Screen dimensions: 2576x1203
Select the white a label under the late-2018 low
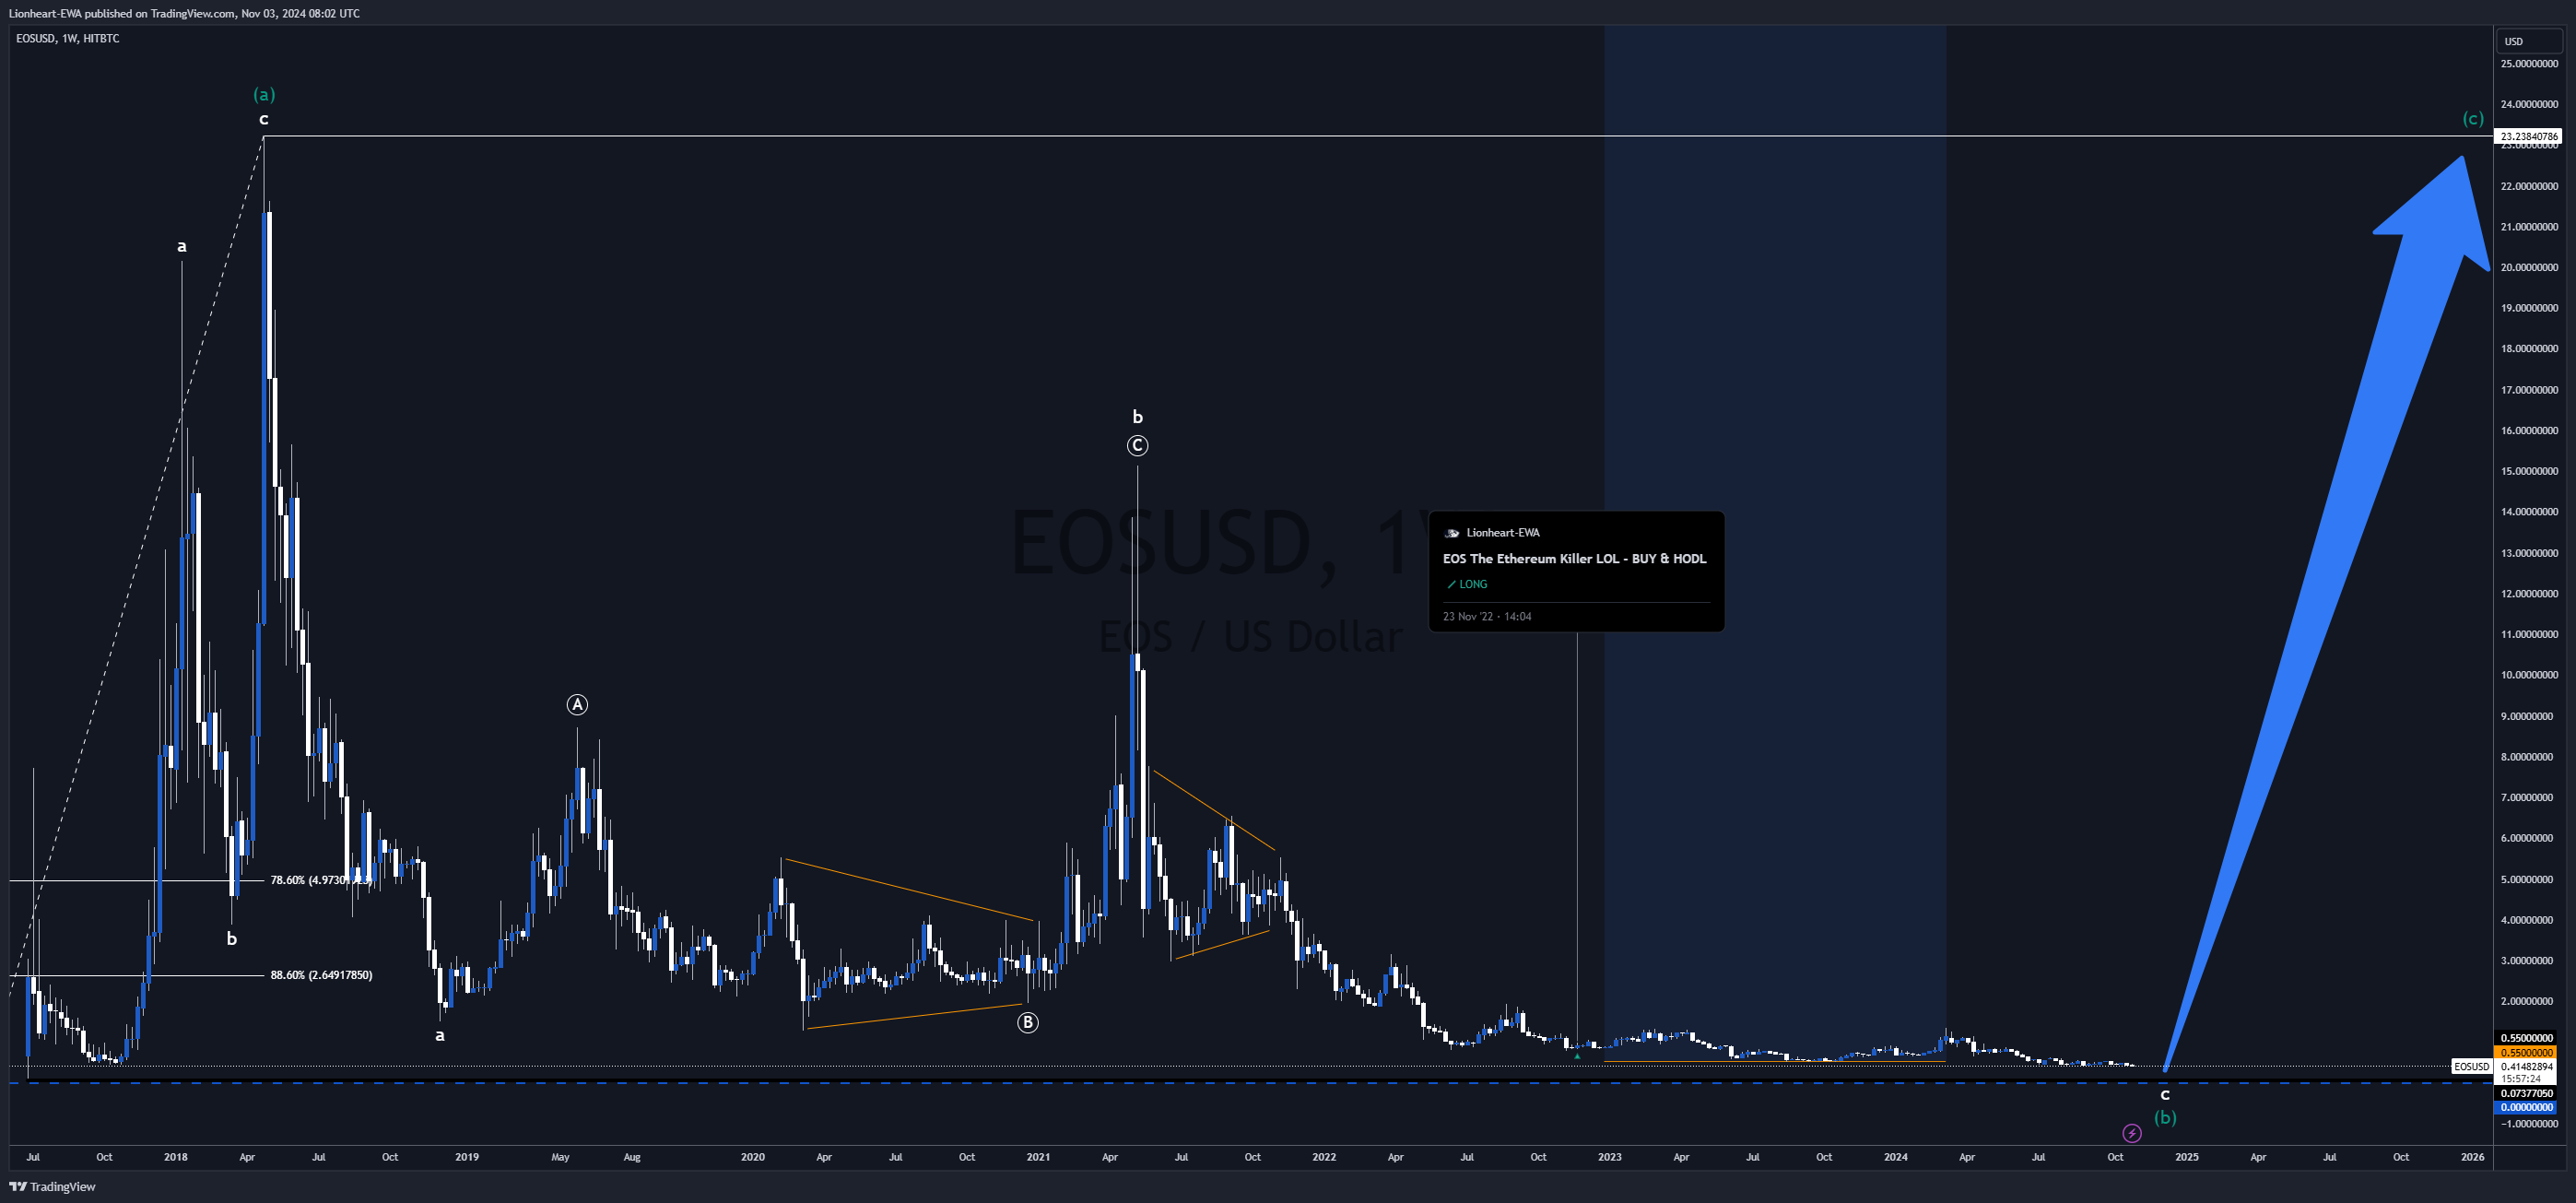[x=440, y=1035]
